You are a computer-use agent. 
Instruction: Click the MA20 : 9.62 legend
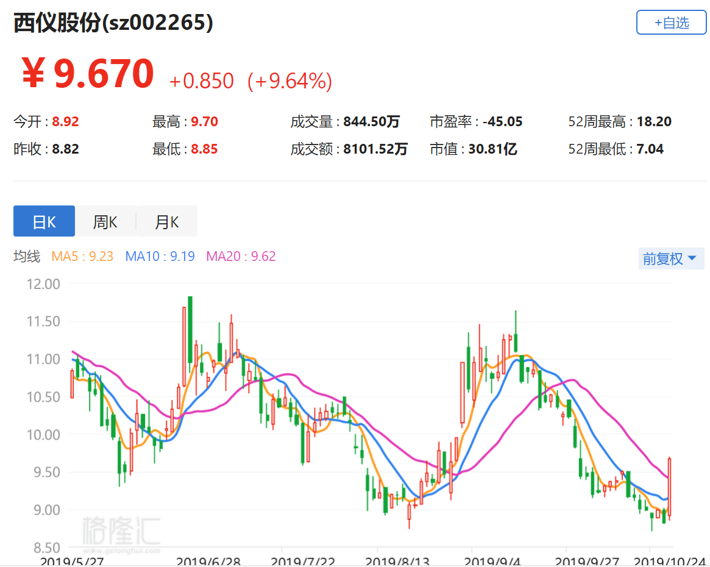click(x=241, y=256)
